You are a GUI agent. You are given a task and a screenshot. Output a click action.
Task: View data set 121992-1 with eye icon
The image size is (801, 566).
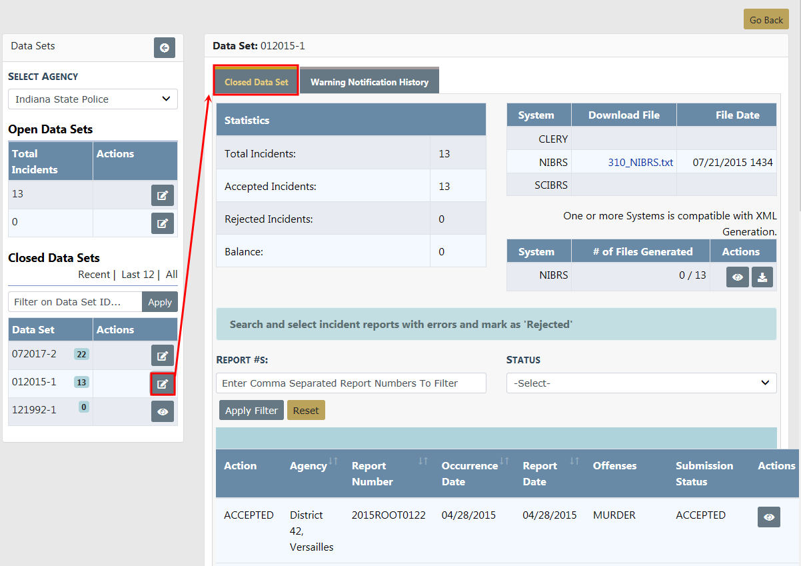pyautogui.click(x=162, y=412)
